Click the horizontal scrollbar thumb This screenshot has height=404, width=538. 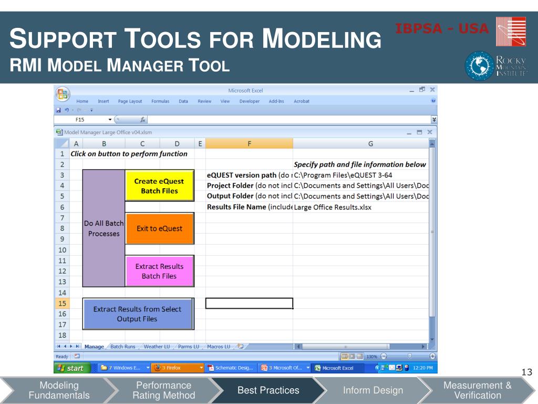[345, 347]
